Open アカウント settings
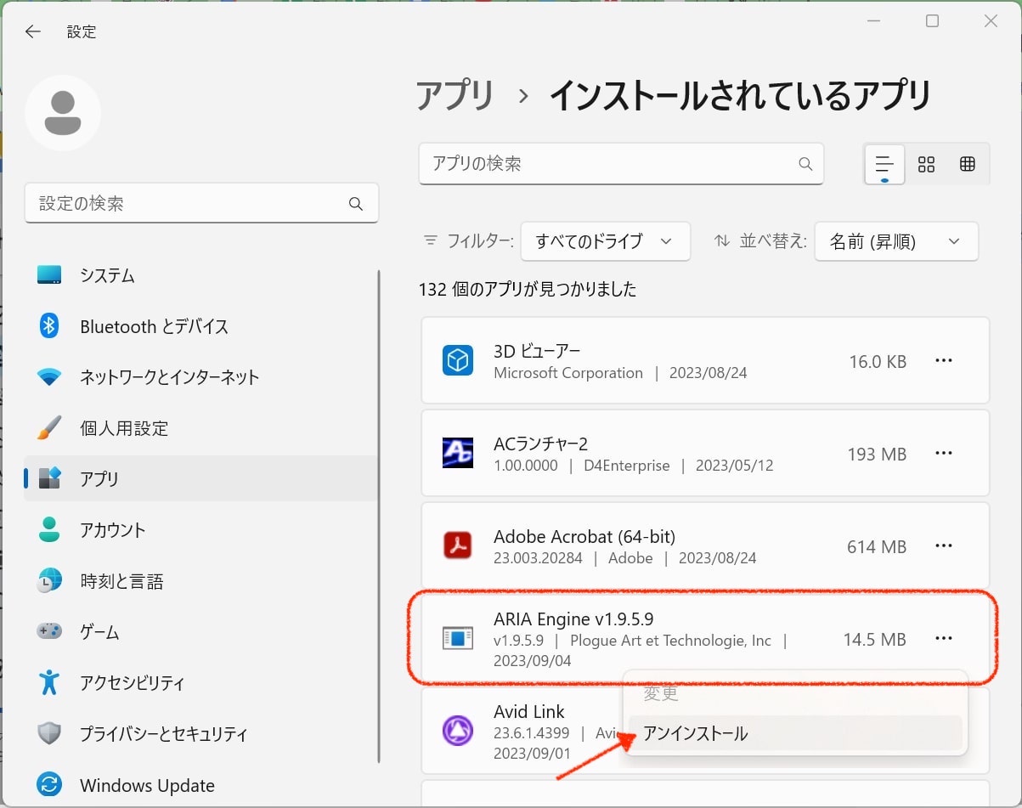The image size is (1022, 808). 201,530
